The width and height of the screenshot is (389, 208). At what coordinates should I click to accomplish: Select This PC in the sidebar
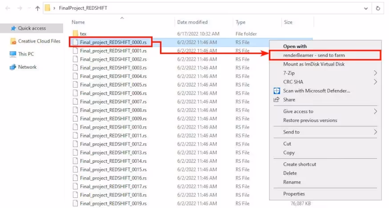point(26,54)
